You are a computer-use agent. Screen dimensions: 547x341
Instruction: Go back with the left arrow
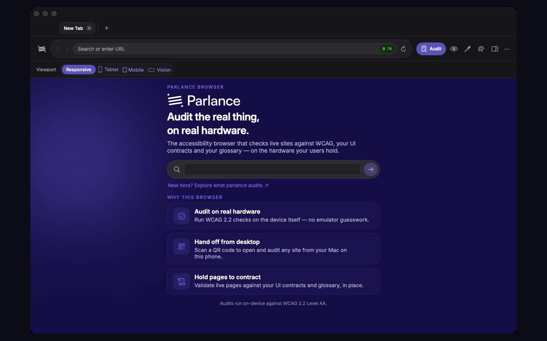tap(58, 49)
